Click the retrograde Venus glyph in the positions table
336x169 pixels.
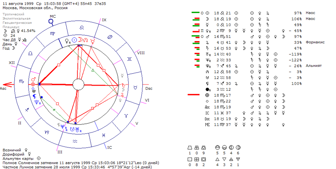tap(208, 31)
